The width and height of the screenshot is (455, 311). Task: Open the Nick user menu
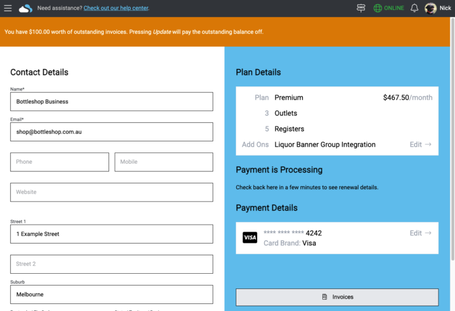tap(445, 8)
